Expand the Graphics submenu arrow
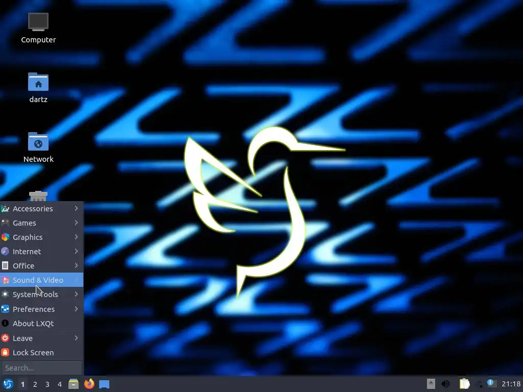Viewport: 523px width, 392px height. tap(76, 237)
